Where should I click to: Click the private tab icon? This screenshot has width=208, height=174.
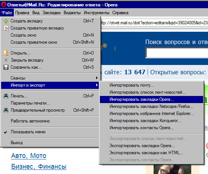pos(6,28)
